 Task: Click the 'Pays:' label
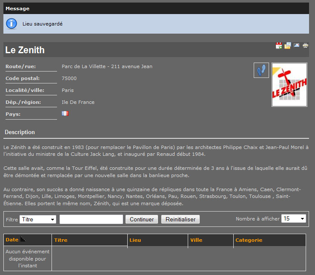(x=13, y=114)
